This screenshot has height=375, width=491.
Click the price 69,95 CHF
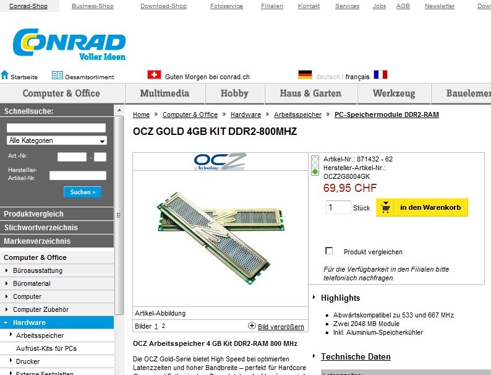[x=350, y=188]
